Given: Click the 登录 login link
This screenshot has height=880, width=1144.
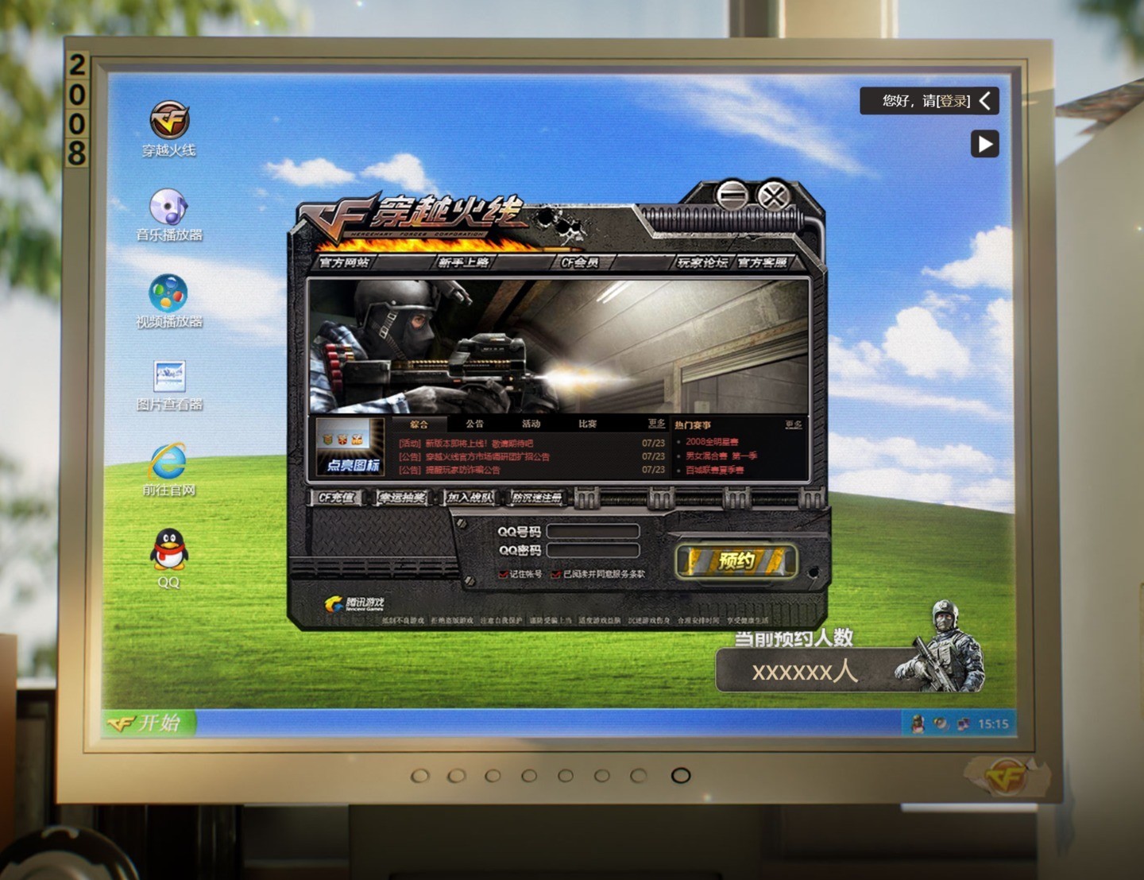Looking at the screenshot, I should click(953, 101).
